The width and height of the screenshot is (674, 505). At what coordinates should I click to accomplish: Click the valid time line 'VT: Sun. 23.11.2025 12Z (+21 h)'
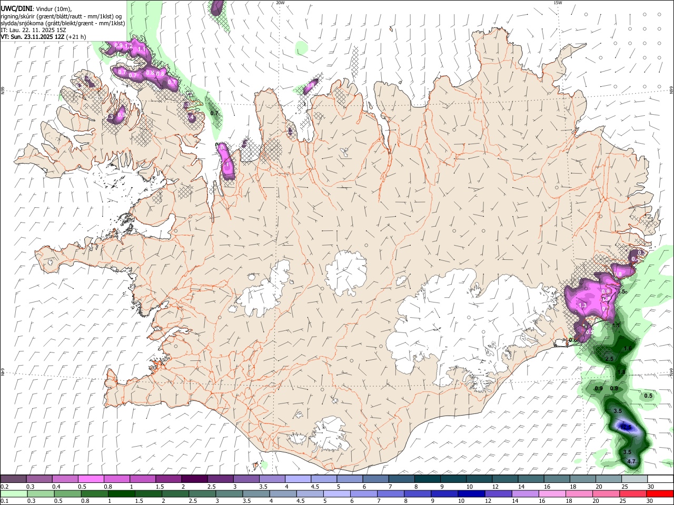click(44, 37)
